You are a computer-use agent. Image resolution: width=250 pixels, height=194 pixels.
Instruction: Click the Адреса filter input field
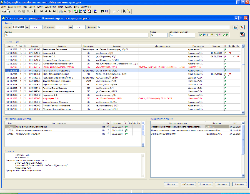click(75, 36)
